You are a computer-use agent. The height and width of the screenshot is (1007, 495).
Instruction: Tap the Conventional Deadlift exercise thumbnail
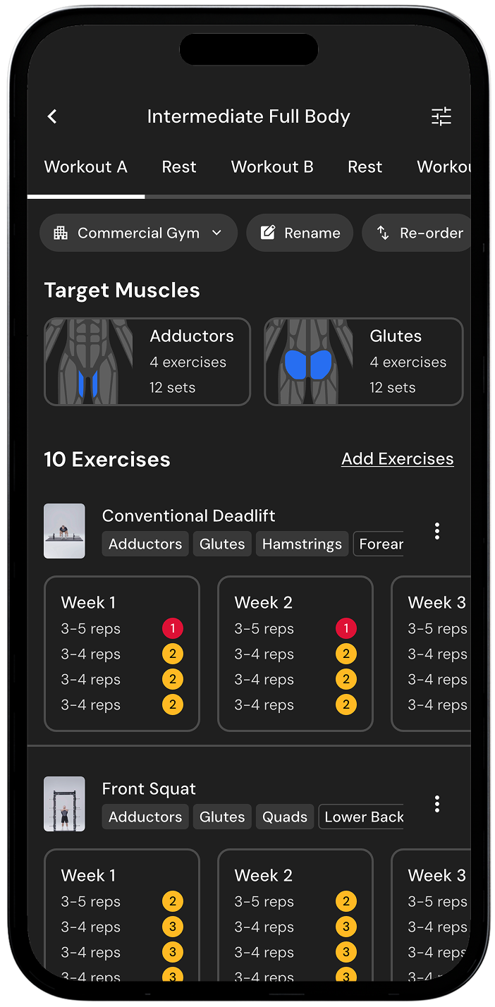point(64,531)
